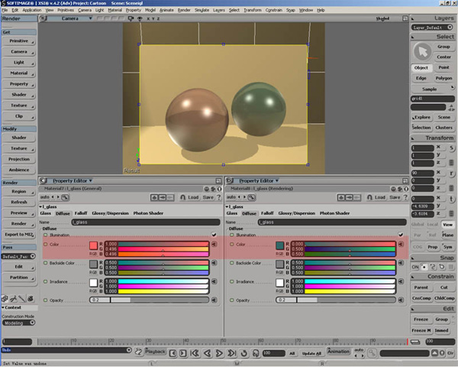This screenshot has width=458, height=367.
Task: Toggle snap ON button
Action: (x=415, y=267)
